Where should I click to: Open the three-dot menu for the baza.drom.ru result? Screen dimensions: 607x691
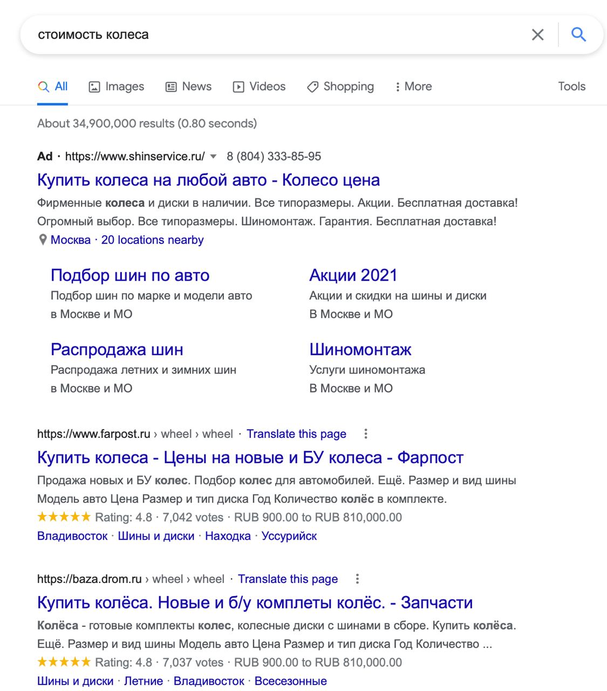point(357,579)
